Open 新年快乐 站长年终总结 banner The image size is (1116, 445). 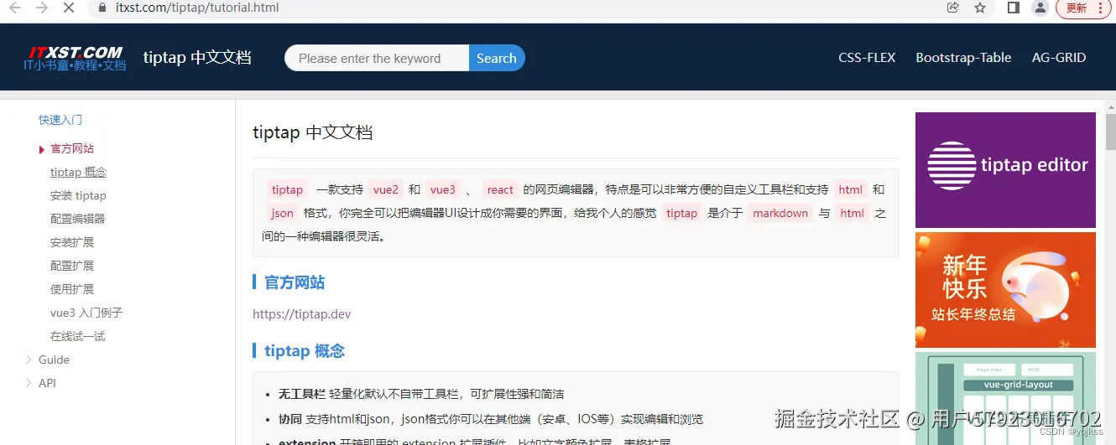point(1005,290)
